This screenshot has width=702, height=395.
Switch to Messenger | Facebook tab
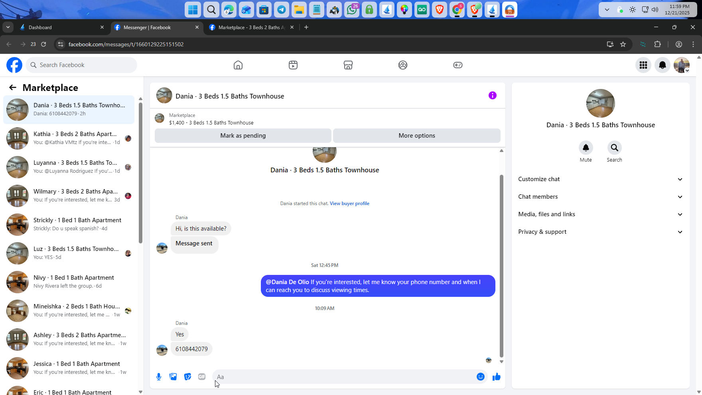(x=157, y=27)
